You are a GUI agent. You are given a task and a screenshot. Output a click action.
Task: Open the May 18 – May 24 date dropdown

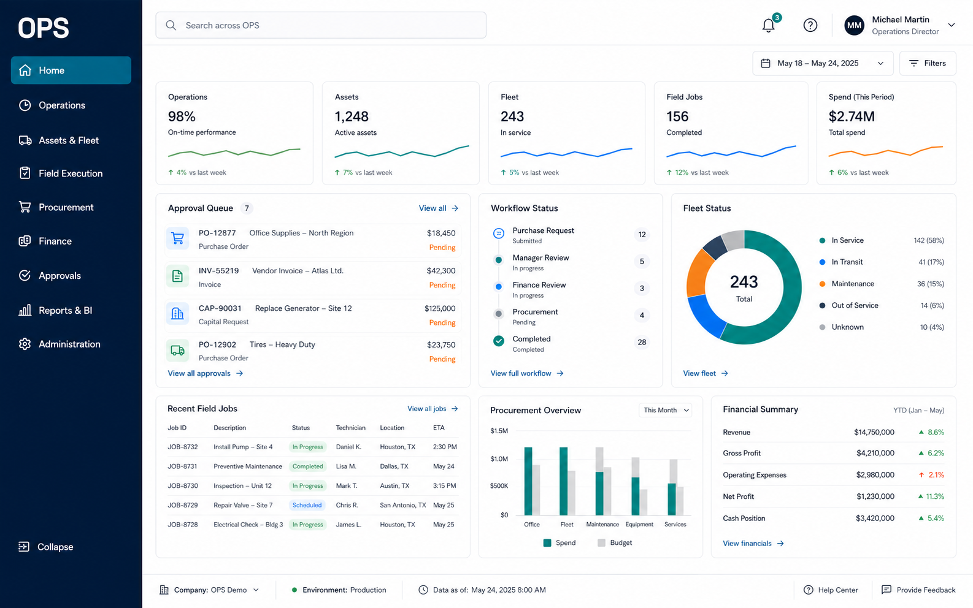pos(823,63)
